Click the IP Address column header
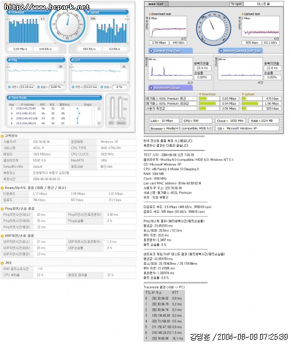This screenshot has height=344, width=291. tap(27, 104)
